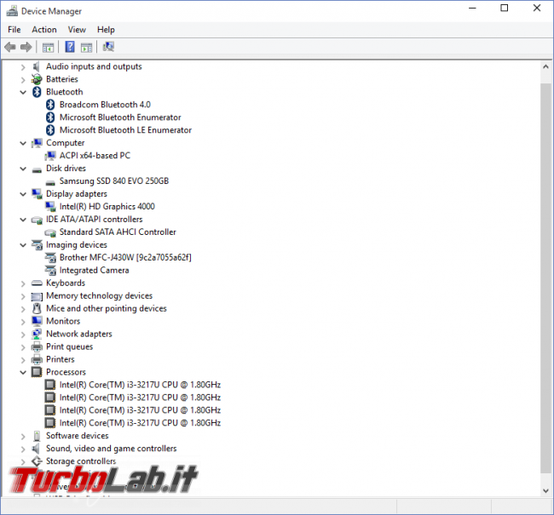Click the Processors chip icon

(37, 372)
